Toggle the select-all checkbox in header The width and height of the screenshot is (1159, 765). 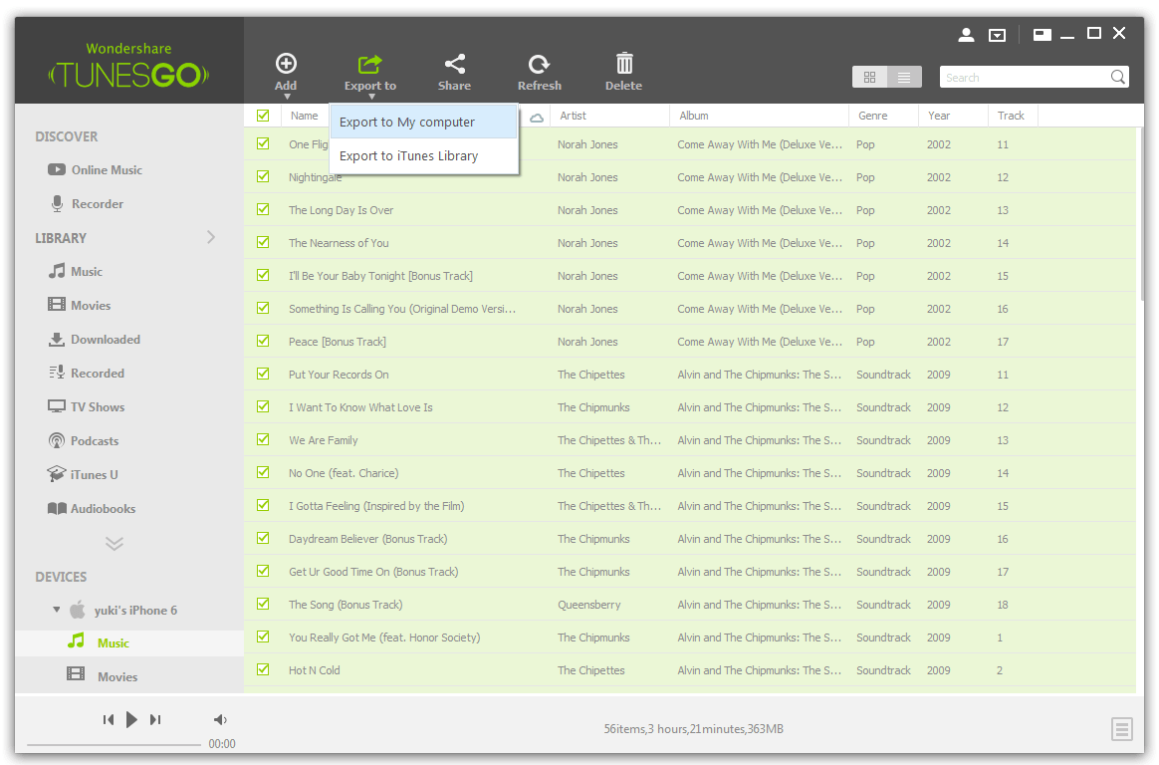[263, 116]
